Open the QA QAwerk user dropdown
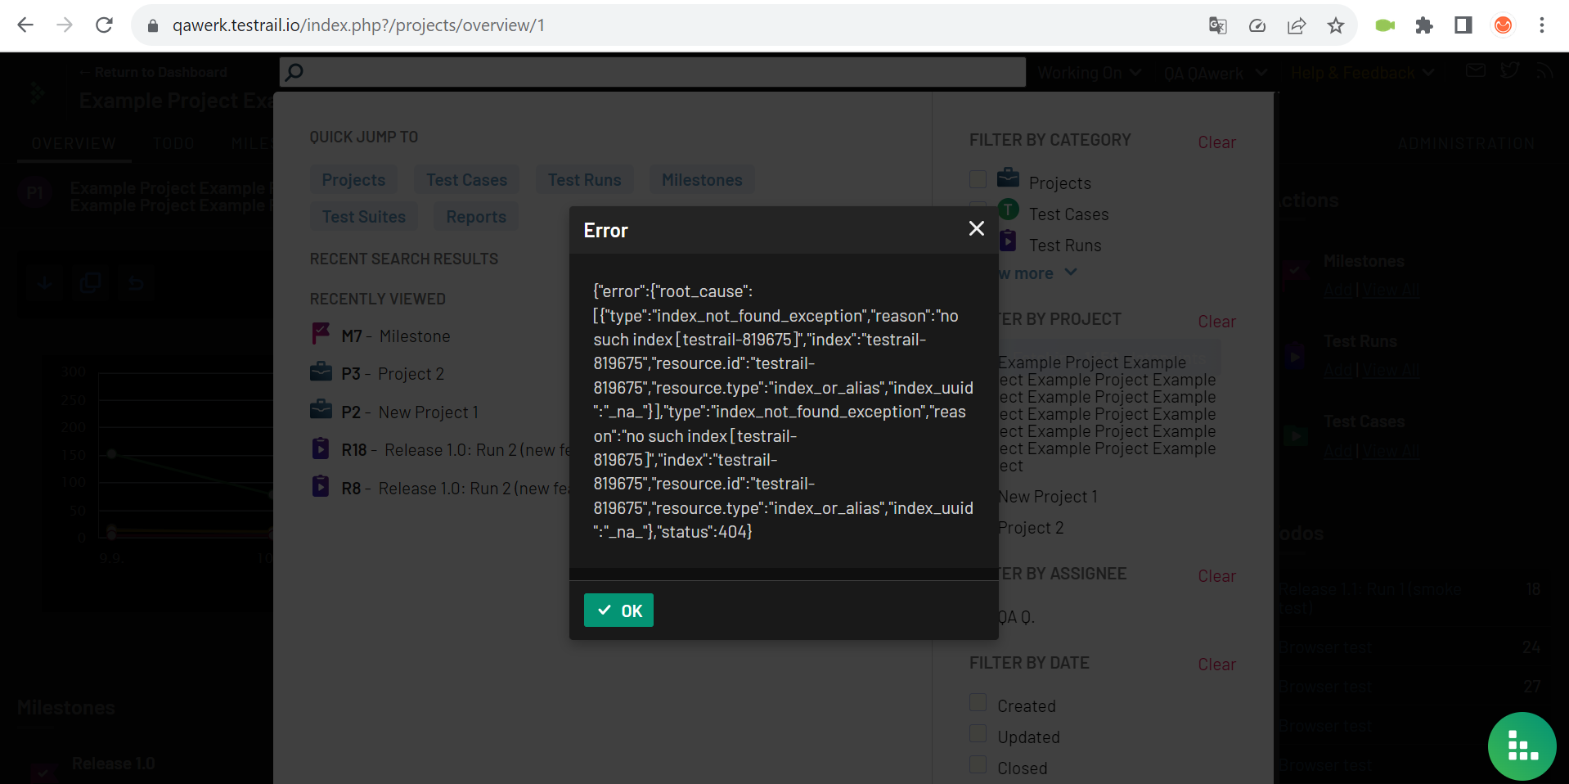 [x=1216, y=74]
